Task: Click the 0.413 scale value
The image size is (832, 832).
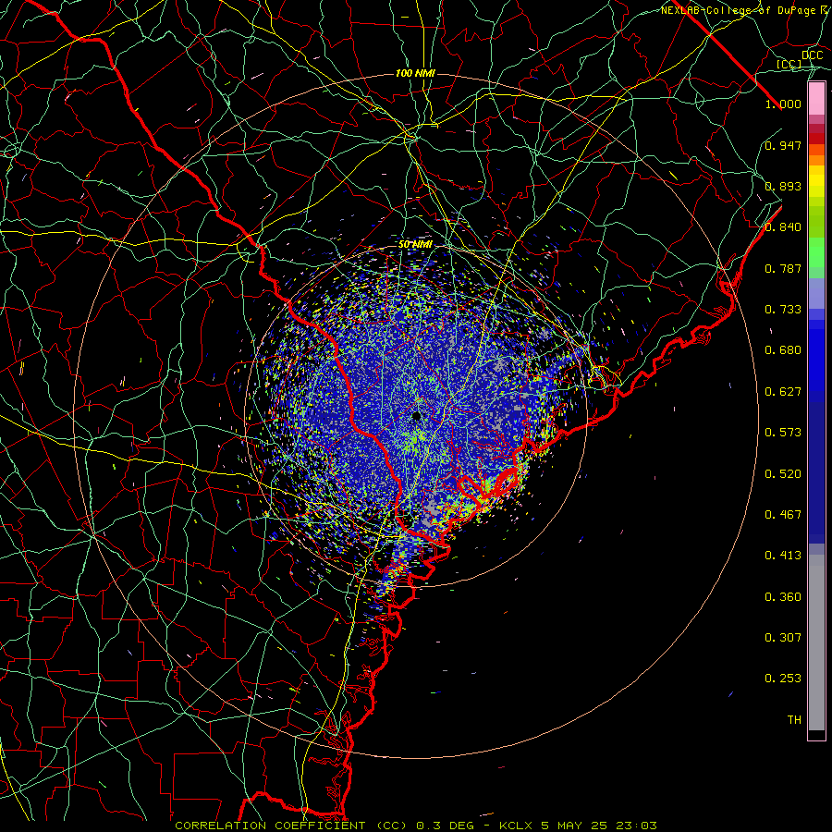Action: click(783, 556)
